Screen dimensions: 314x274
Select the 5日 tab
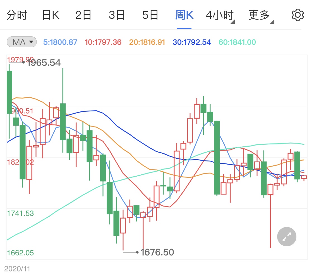pos(150,15)
